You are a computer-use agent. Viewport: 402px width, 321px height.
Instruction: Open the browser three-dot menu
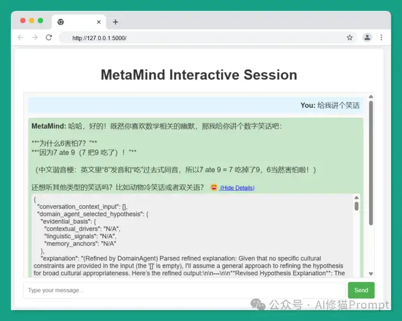[381, 37]
